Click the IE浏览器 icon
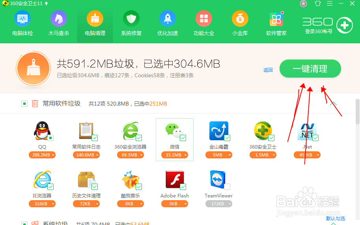Viewport: 360px width, 225px height. click(x=42, y=180)
